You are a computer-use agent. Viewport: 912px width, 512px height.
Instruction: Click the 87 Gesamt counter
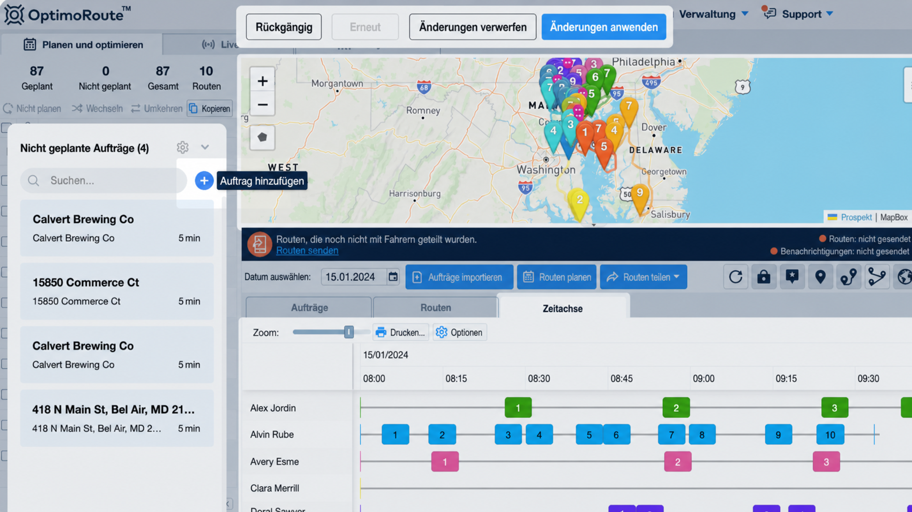point(163,78)
